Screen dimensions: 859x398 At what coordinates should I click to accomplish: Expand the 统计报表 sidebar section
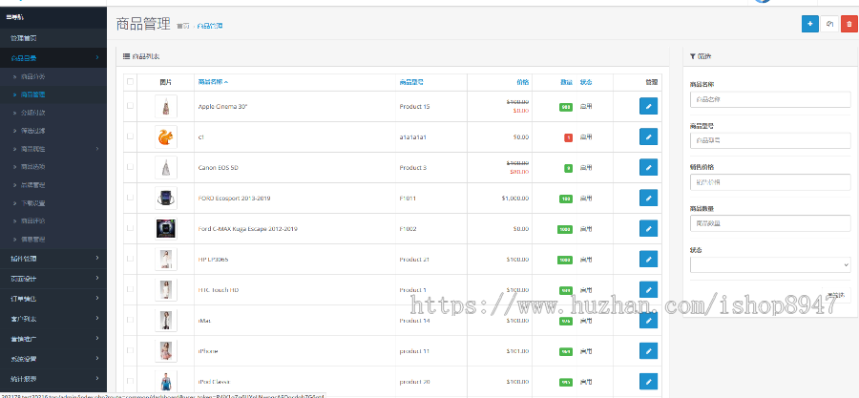53,378
